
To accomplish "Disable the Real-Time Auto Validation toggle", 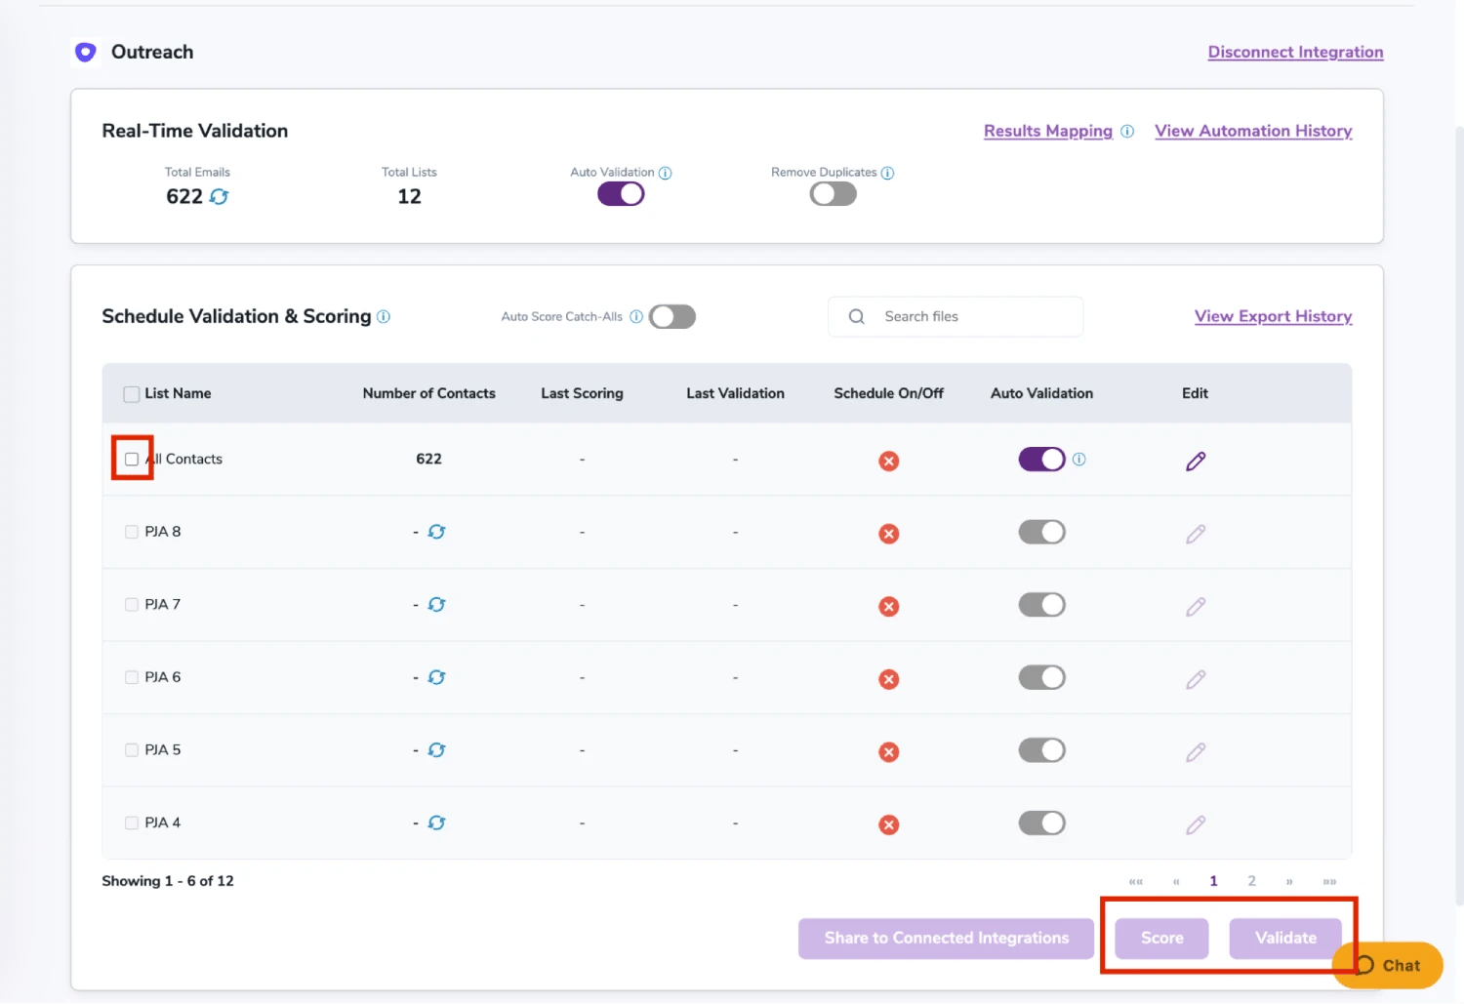I will (x=621, y=194).
